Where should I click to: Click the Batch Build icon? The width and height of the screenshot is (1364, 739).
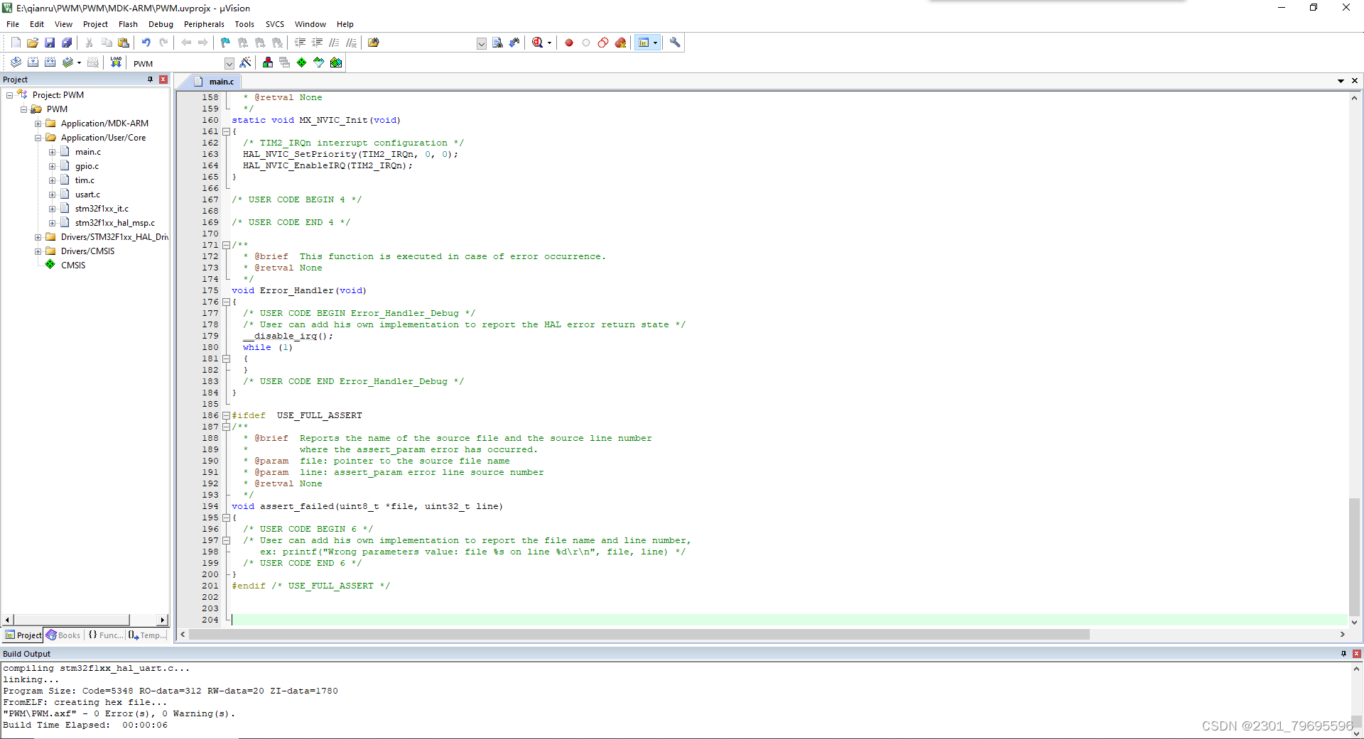[x=67, y=62]
